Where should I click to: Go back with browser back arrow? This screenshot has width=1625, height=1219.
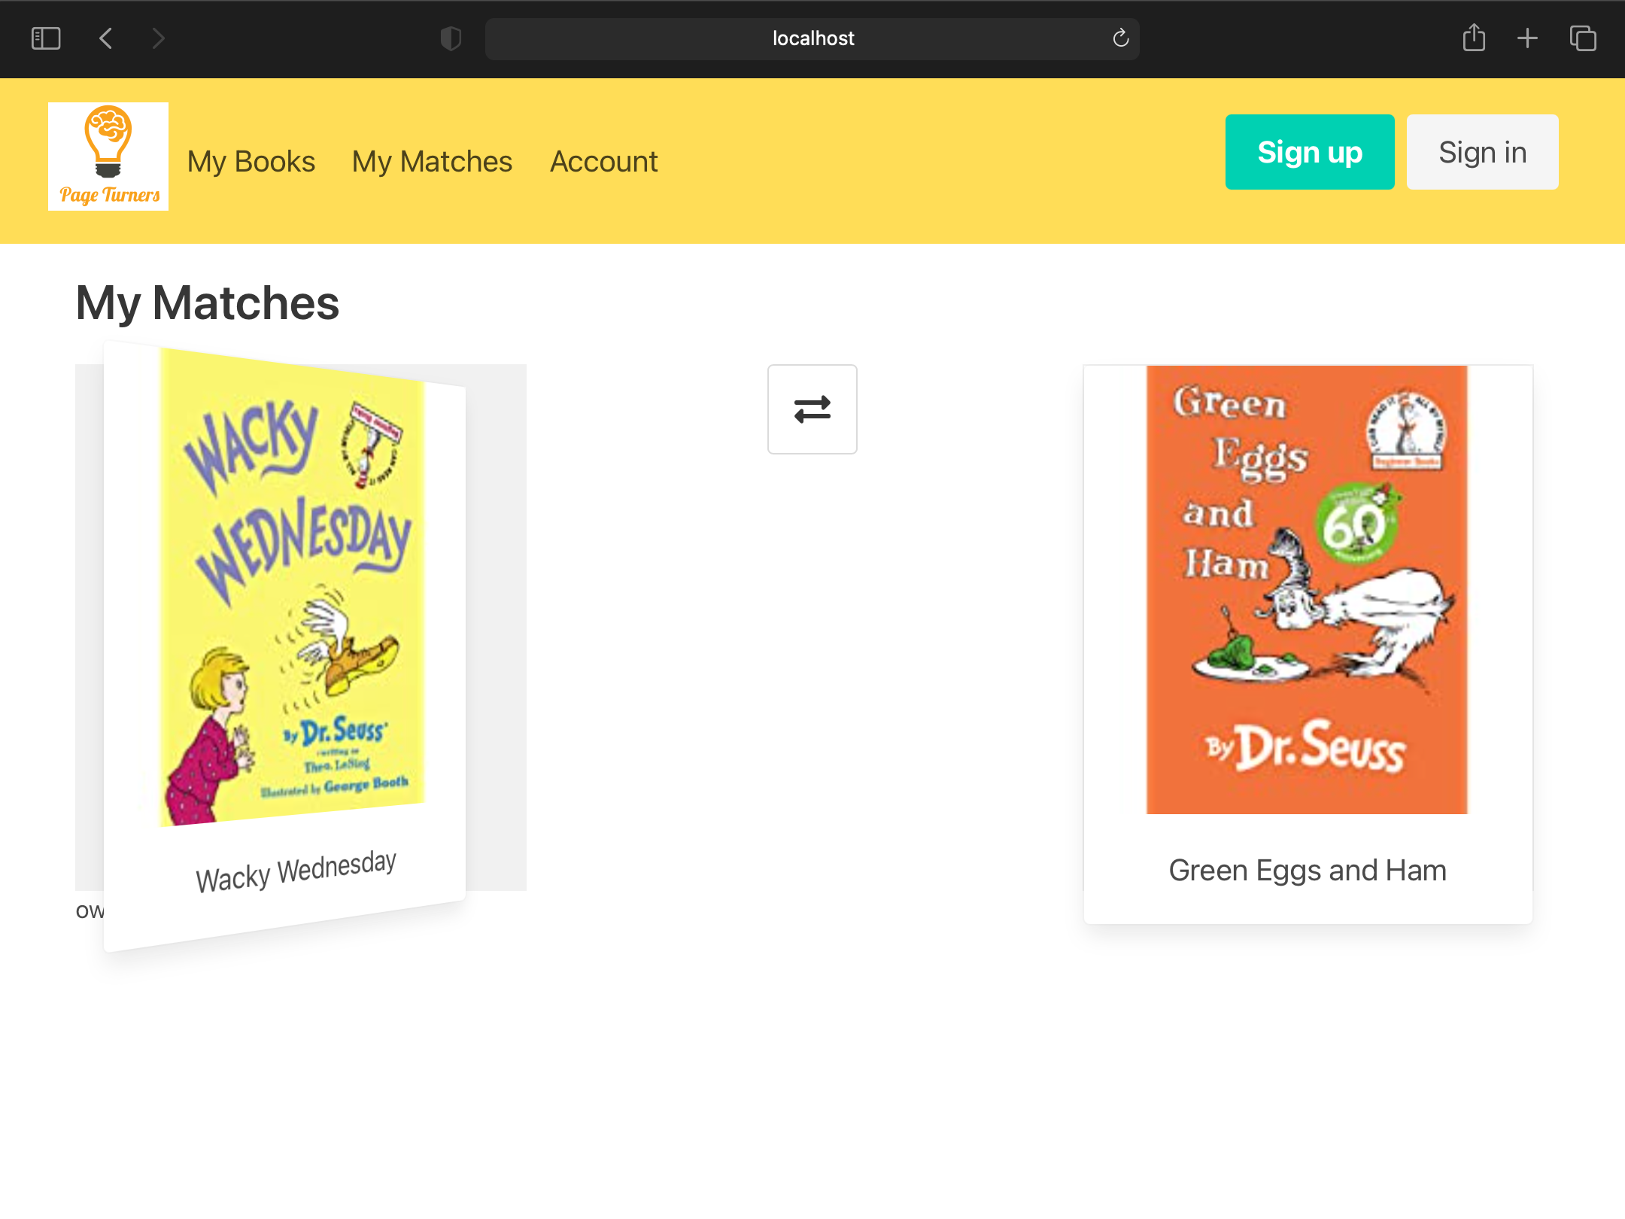click(x=106, y=38)
